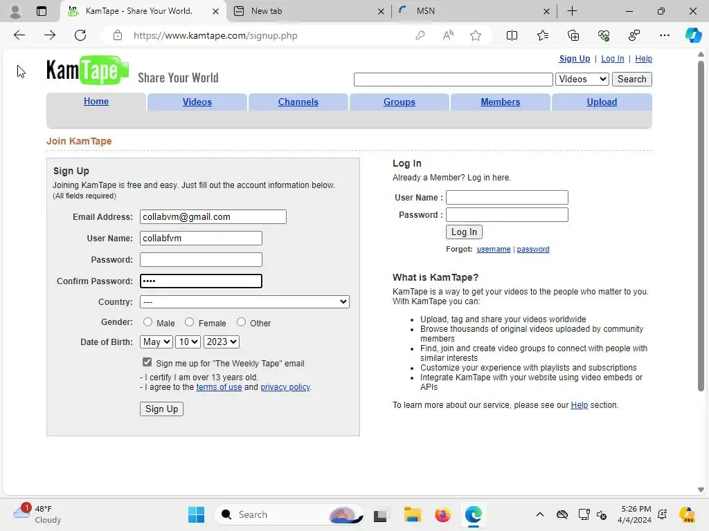This screenshot has height=531, width=709.
Task: Open the browser extensions/share icon
Action: (634, 35)
